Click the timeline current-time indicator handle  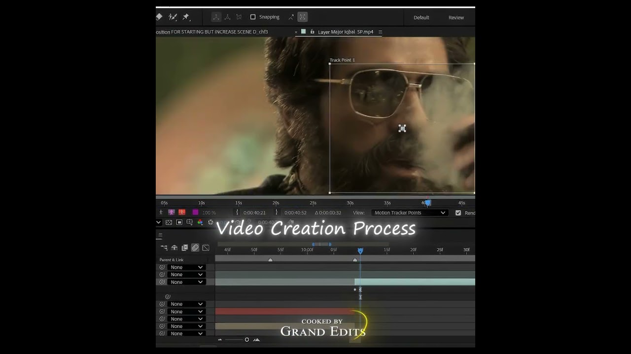coord(360,251)
